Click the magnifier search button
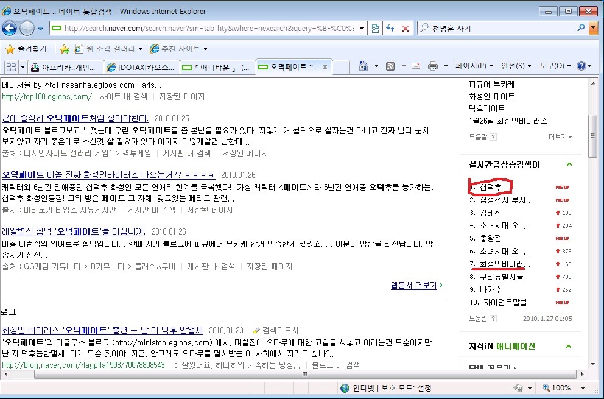This screenshot has height=399, width=604. [581, 28]
